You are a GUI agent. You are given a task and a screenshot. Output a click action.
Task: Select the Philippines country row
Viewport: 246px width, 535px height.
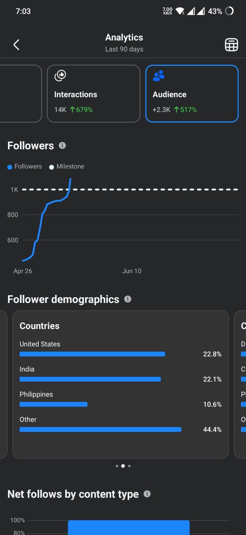pos(121,399)
